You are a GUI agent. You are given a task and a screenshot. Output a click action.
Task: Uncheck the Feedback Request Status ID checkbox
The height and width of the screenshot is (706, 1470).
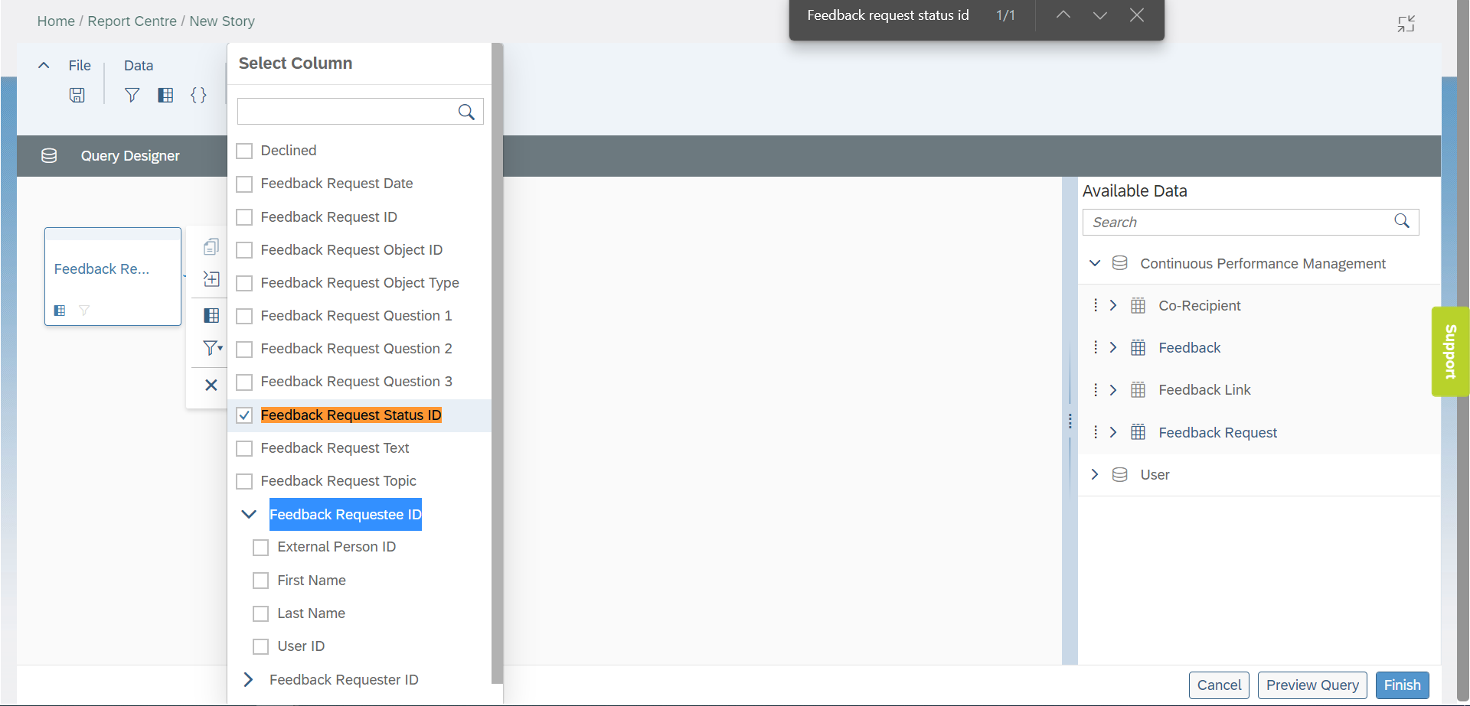click(x=244, y=415)
